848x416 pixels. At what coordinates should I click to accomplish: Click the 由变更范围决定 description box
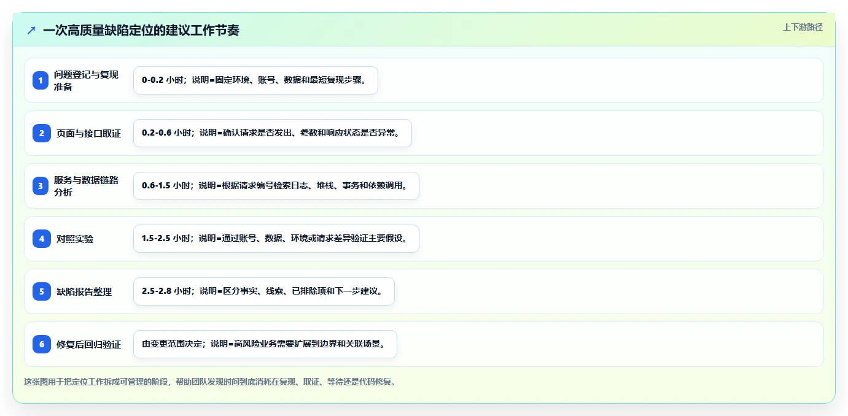click(265, 344)
